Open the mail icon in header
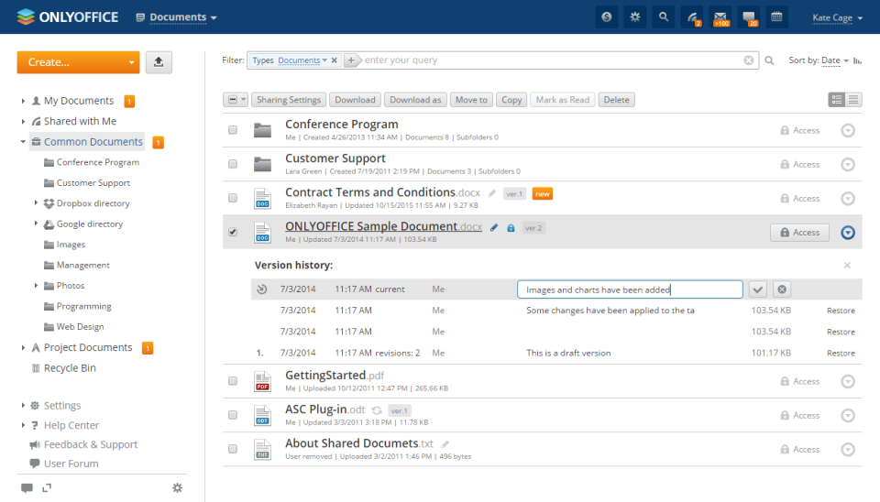Screen dimensions: 880x502 (720, 17)
